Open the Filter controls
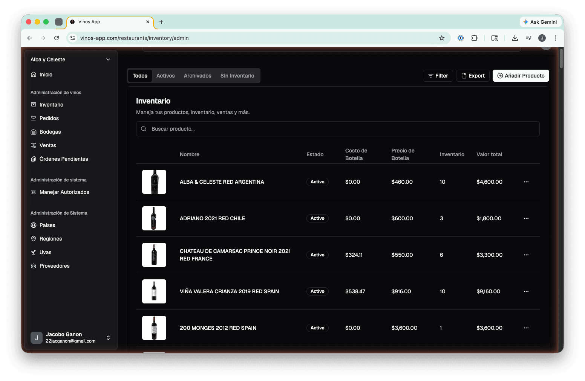585x381 pixels. (x=438, y=76)
